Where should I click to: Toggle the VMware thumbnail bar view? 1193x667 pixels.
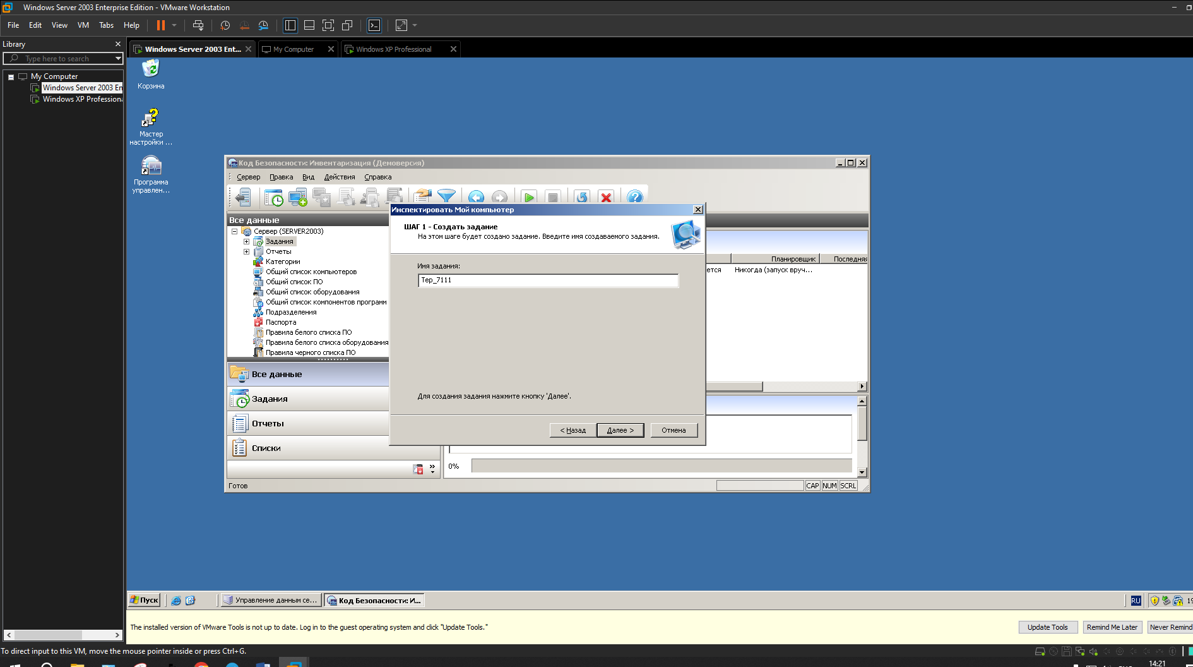coord(309,25)
